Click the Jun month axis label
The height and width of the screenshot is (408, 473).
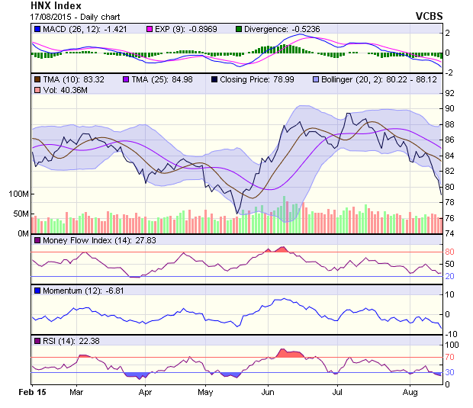tap(268, 392)
